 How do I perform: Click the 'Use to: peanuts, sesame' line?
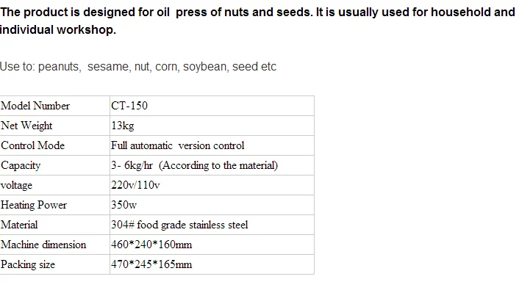tap(138, 67)
